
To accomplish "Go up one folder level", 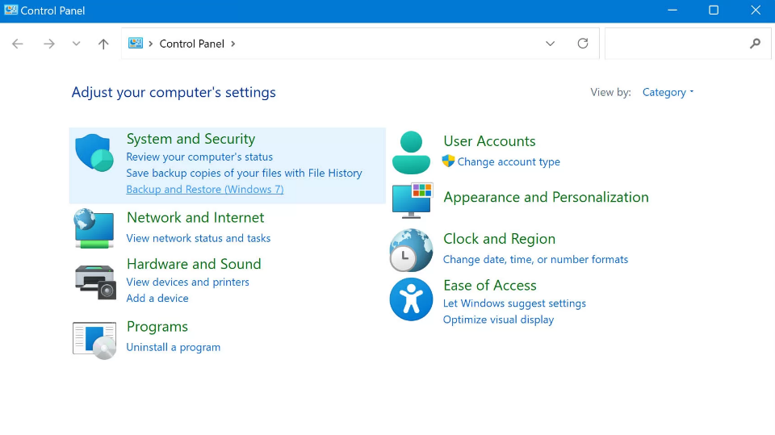I will pos(103,44).
